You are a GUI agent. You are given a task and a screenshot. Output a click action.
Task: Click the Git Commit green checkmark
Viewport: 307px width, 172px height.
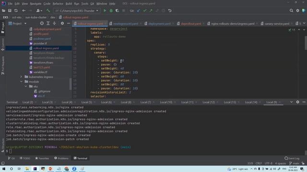click(145, 11)
